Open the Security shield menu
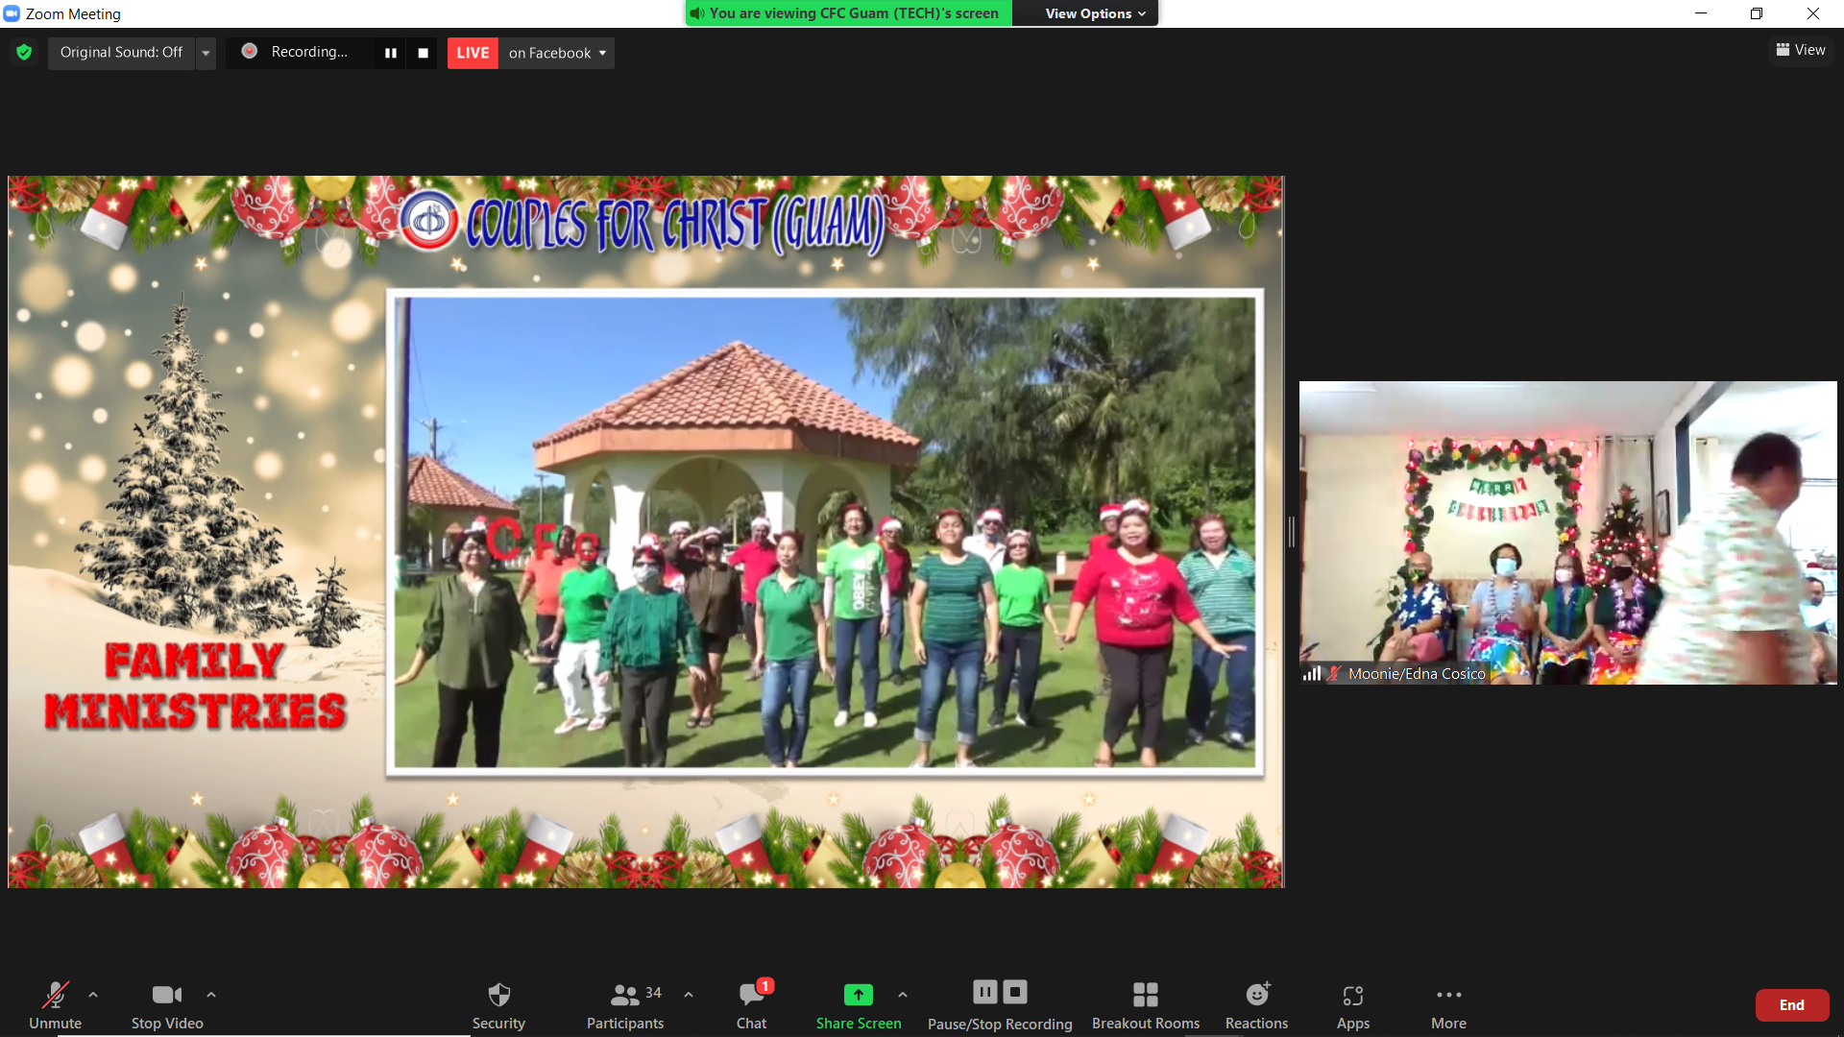 [498, 1005]
